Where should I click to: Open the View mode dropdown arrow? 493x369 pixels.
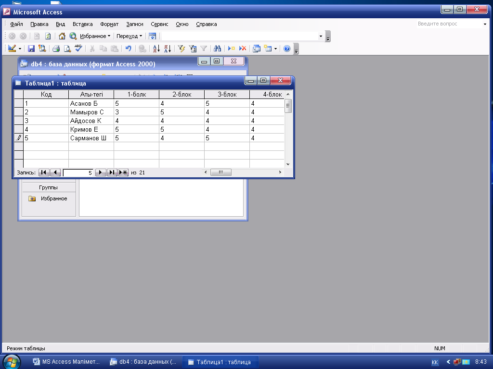[20, 49]
